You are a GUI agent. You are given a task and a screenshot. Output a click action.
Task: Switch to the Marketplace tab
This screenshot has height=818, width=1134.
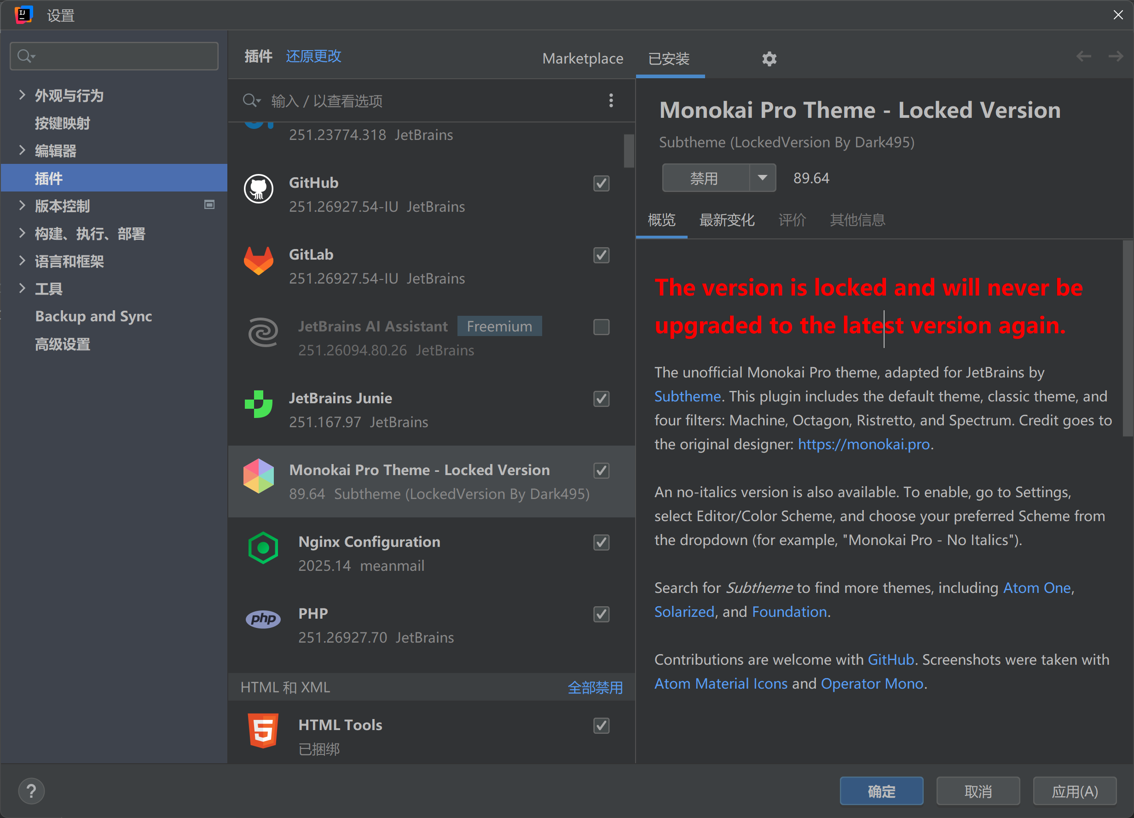click(583, 58)
